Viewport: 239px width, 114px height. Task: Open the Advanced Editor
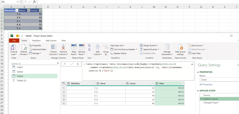[38, 50]
